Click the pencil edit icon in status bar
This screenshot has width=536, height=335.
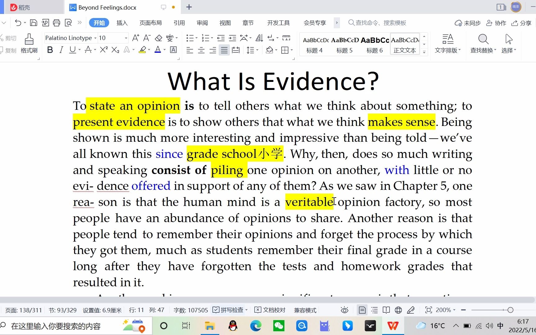coord(411,310)
